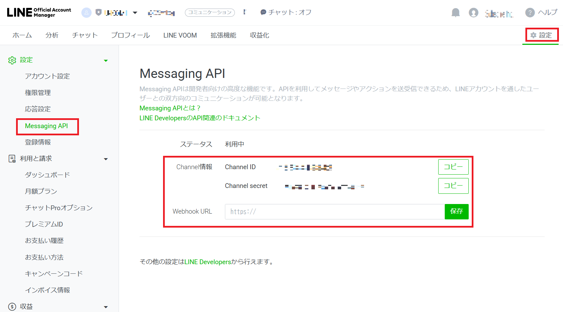
Task: Open アカウント設定 in the sidebar
Action: point(48,76)
